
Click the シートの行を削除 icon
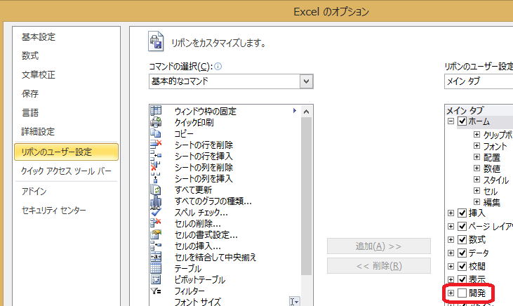click(156, 145)
